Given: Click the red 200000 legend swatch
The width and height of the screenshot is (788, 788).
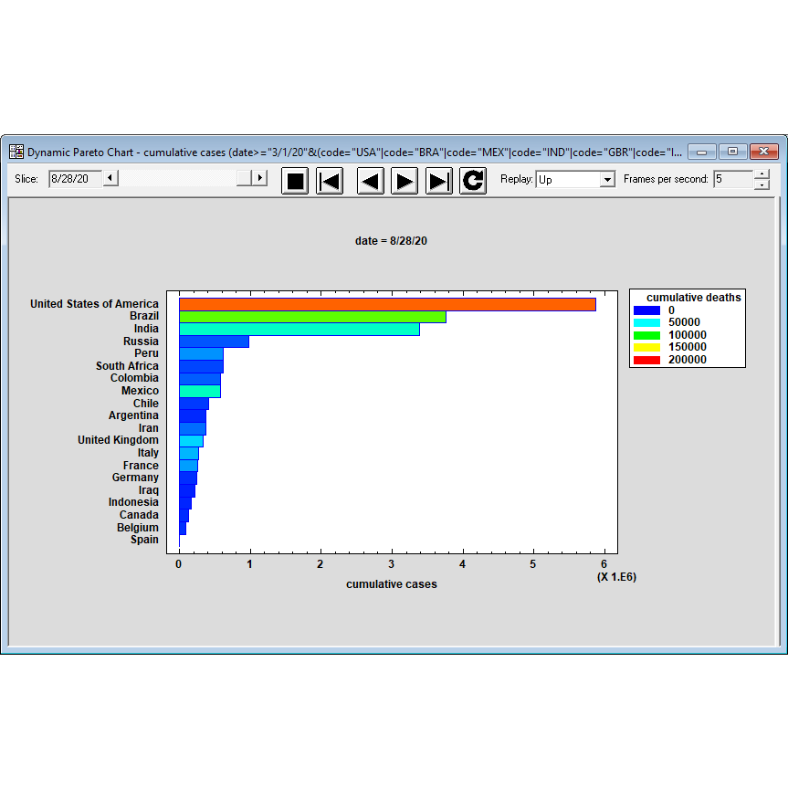Looking at the screenshot, I should point(646,360).
